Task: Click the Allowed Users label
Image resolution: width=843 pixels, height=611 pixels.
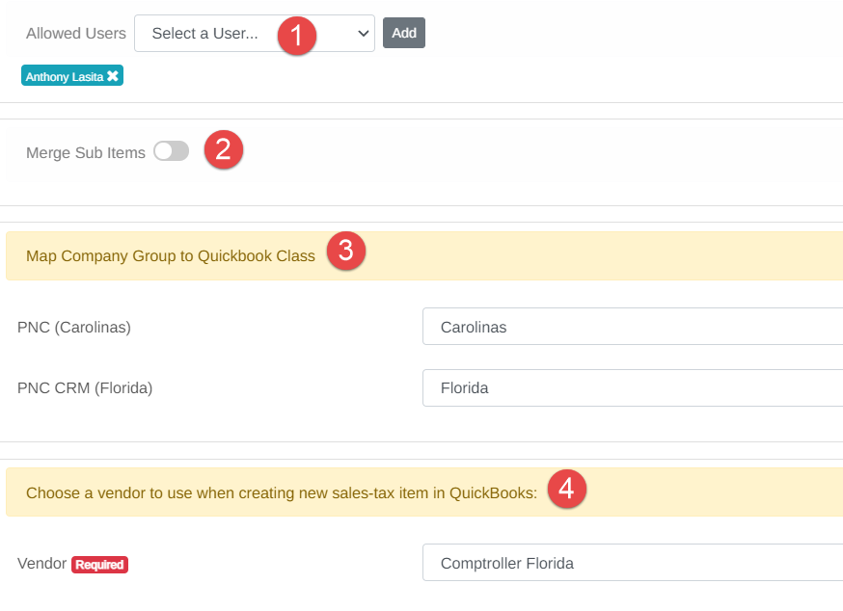Action: (76, 34)
